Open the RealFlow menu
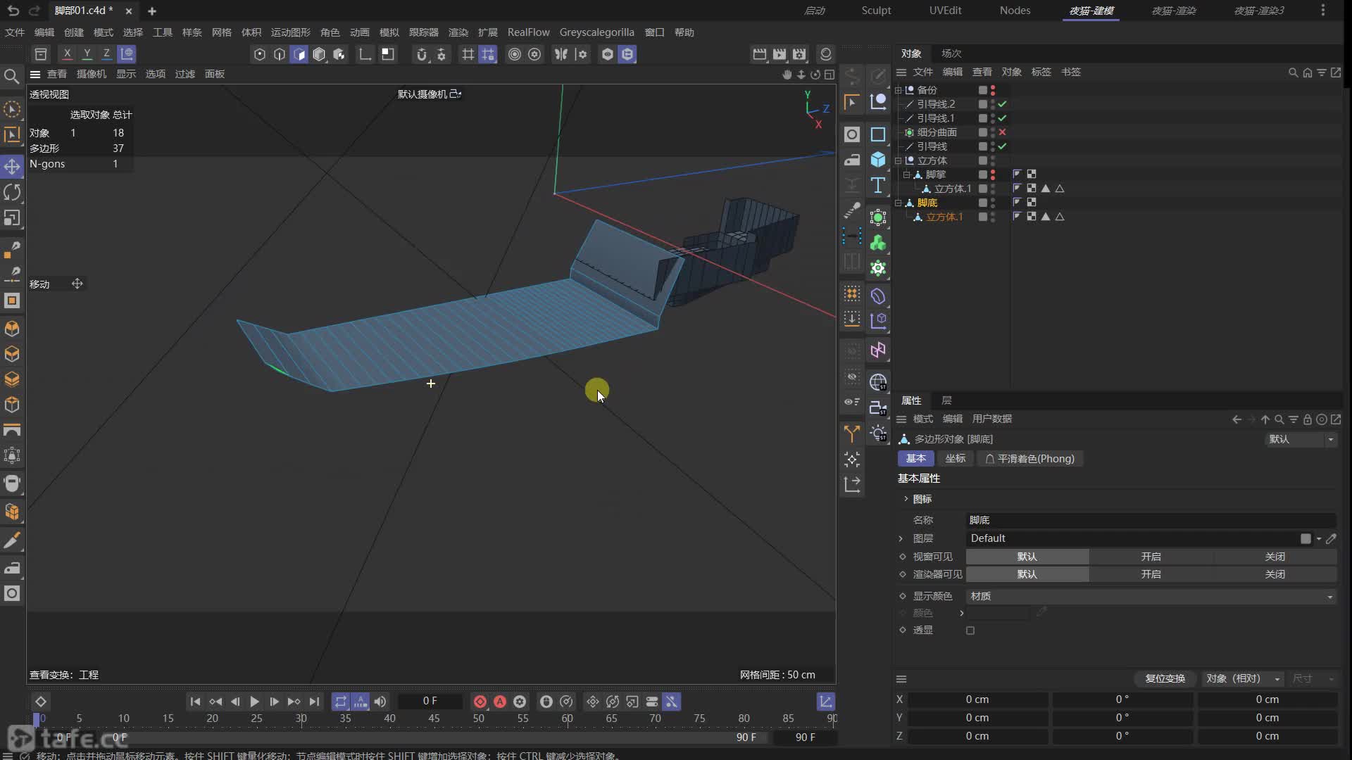1352x760 pixels. pyautogui.click(x=528, y=32)
